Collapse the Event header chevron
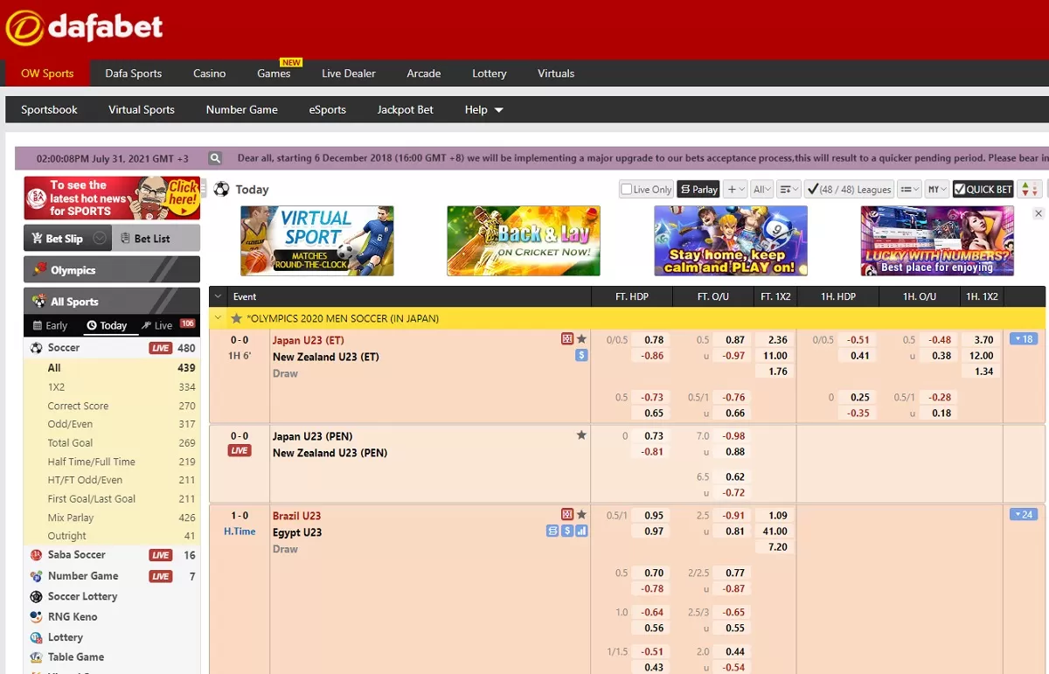 click(x=219, y=297)
